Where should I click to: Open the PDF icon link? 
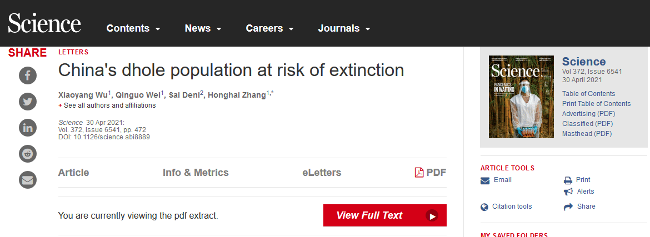point(419,173)
